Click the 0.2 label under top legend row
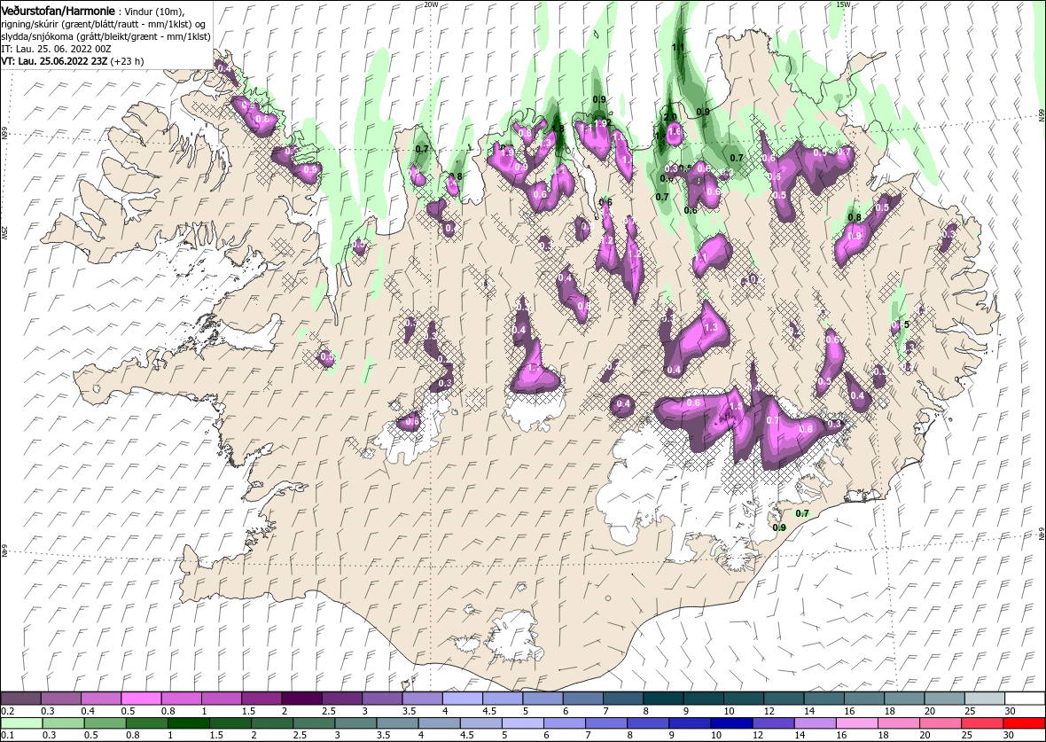Viewport: 1046px width, 742px height. [x=8, y=711]
